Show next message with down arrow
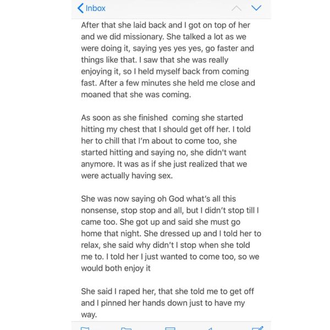The height and width of the screenshot is (330, 330). click(256, 8)
